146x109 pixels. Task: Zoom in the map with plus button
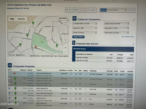65,48
